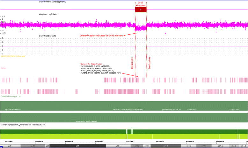Click the Genes track label
Screen dimensions: 248x148
pyautogui.click(x=4, y=67)
